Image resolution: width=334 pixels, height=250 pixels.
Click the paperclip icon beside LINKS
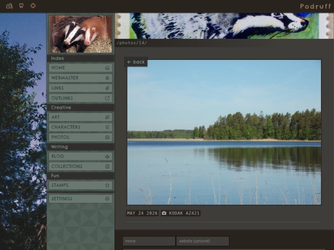[x=107, y=88]
